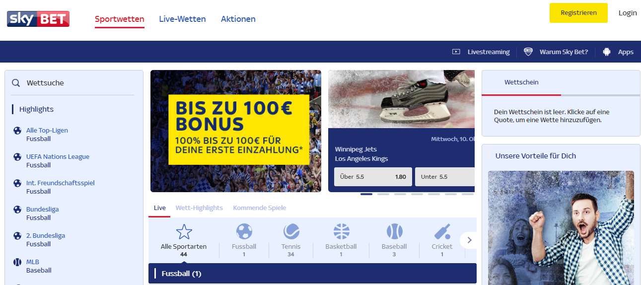641x285 pixels.
Task: Filter live bets by Tennis icon
Action: click(x=291, y=231)
